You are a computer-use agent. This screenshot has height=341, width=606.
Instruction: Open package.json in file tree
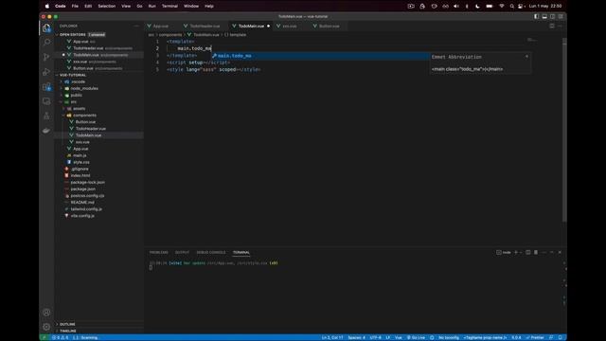point(82,189)
